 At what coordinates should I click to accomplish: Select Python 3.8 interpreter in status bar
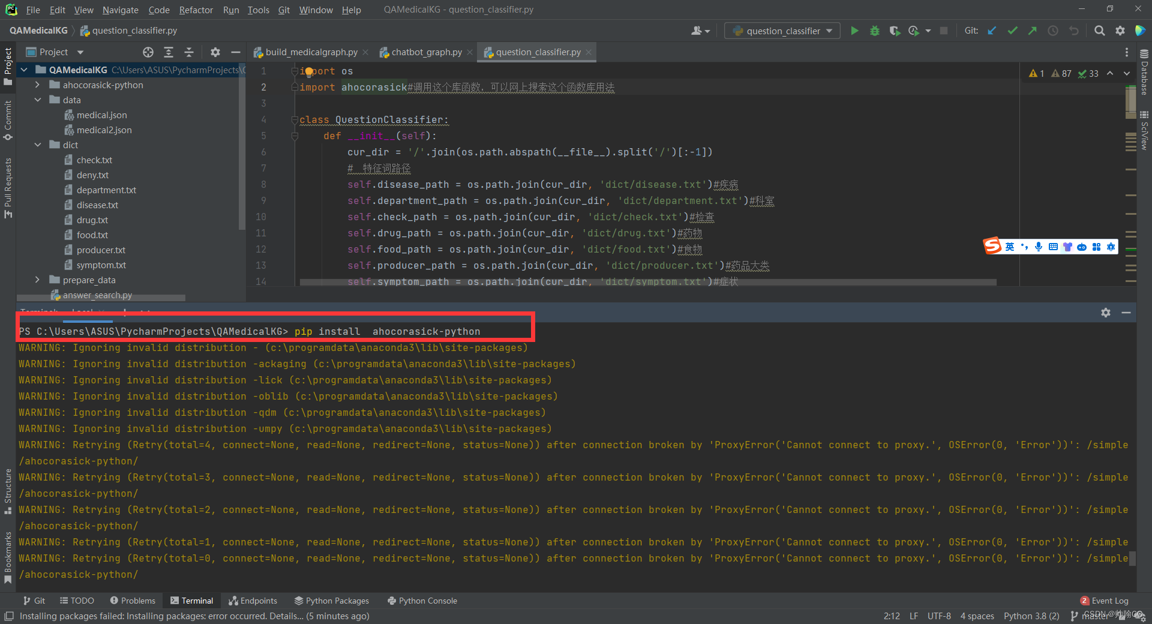(1031, 616)
